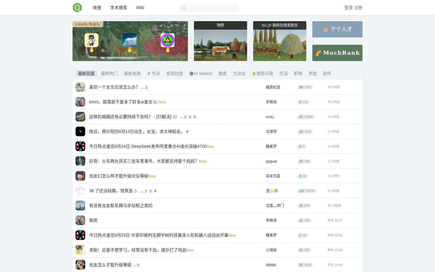The width and height of the screenshot is (435, 272).
Task: Open the 隔壁 banner thumbnail
Action: point(221,41)
